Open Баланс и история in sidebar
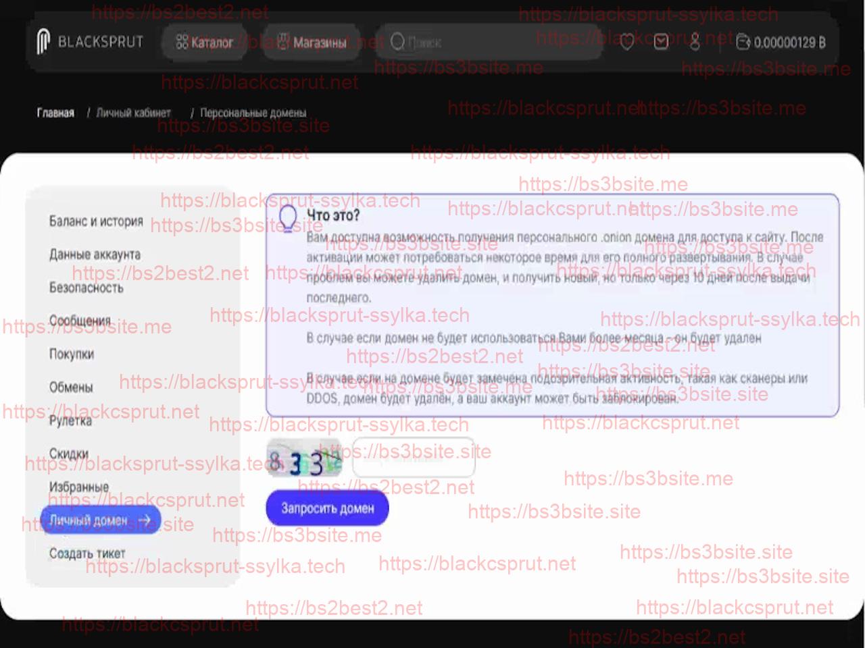The image size is (865, 648). coord(96,221)
